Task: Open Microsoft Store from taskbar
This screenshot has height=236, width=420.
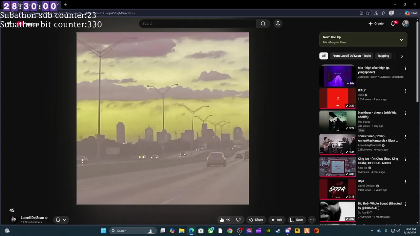Action: [x=201, y=231]
